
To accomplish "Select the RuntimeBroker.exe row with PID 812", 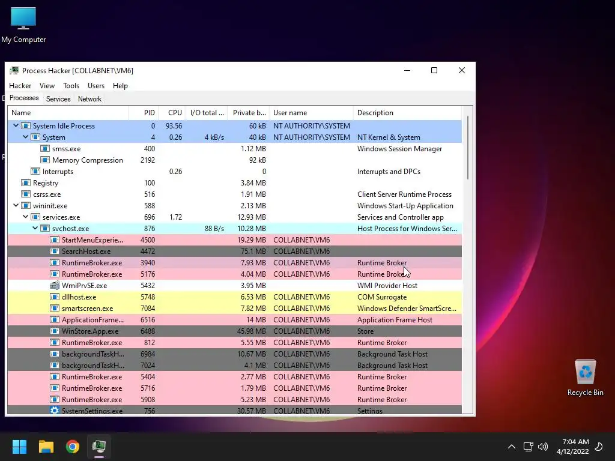I will pos(235,342).
